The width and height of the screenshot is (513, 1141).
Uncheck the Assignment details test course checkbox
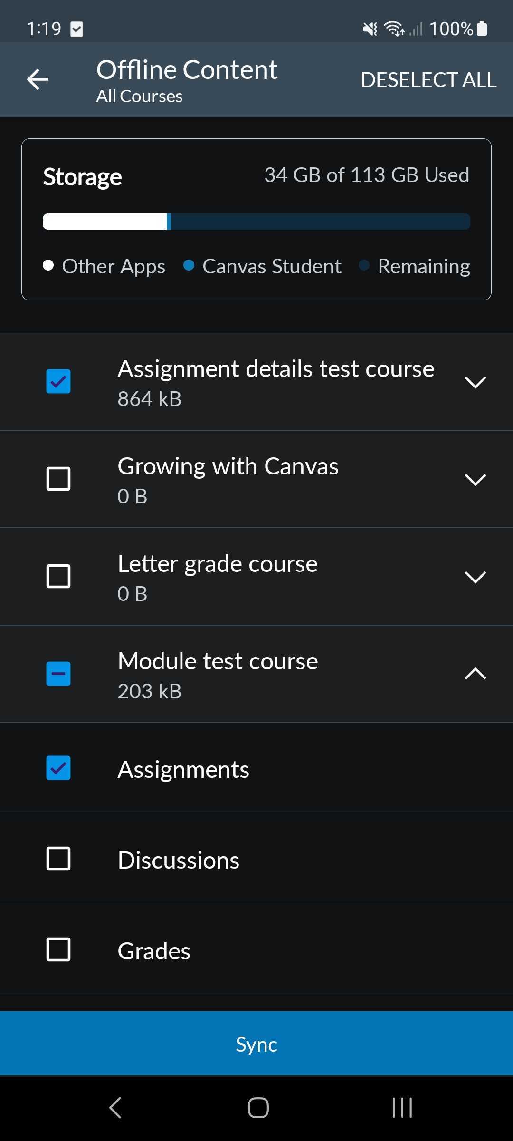click(x=58, y=381)
